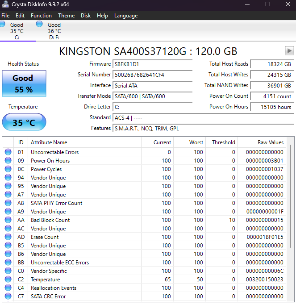Screen dimensions: 296x305
Task: Open the Help menu
Action: 102,16
